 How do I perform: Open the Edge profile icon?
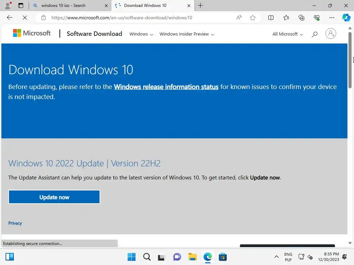pos(8,6)
